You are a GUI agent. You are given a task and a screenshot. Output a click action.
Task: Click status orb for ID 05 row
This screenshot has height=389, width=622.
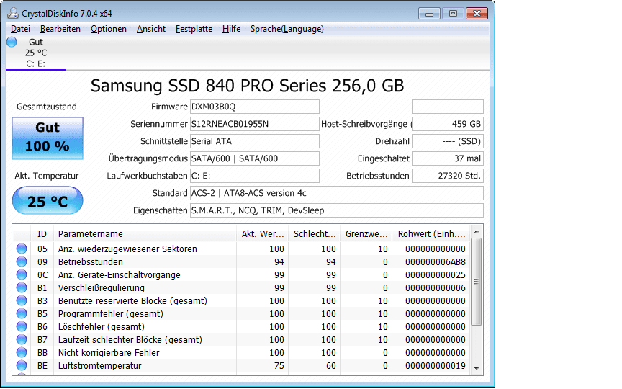coord(22,249)
